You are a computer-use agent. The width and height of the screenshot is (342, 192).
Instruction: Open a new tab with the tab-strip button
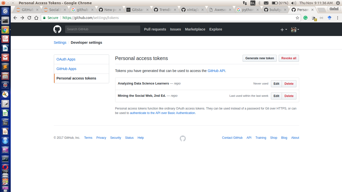point(322,10)
